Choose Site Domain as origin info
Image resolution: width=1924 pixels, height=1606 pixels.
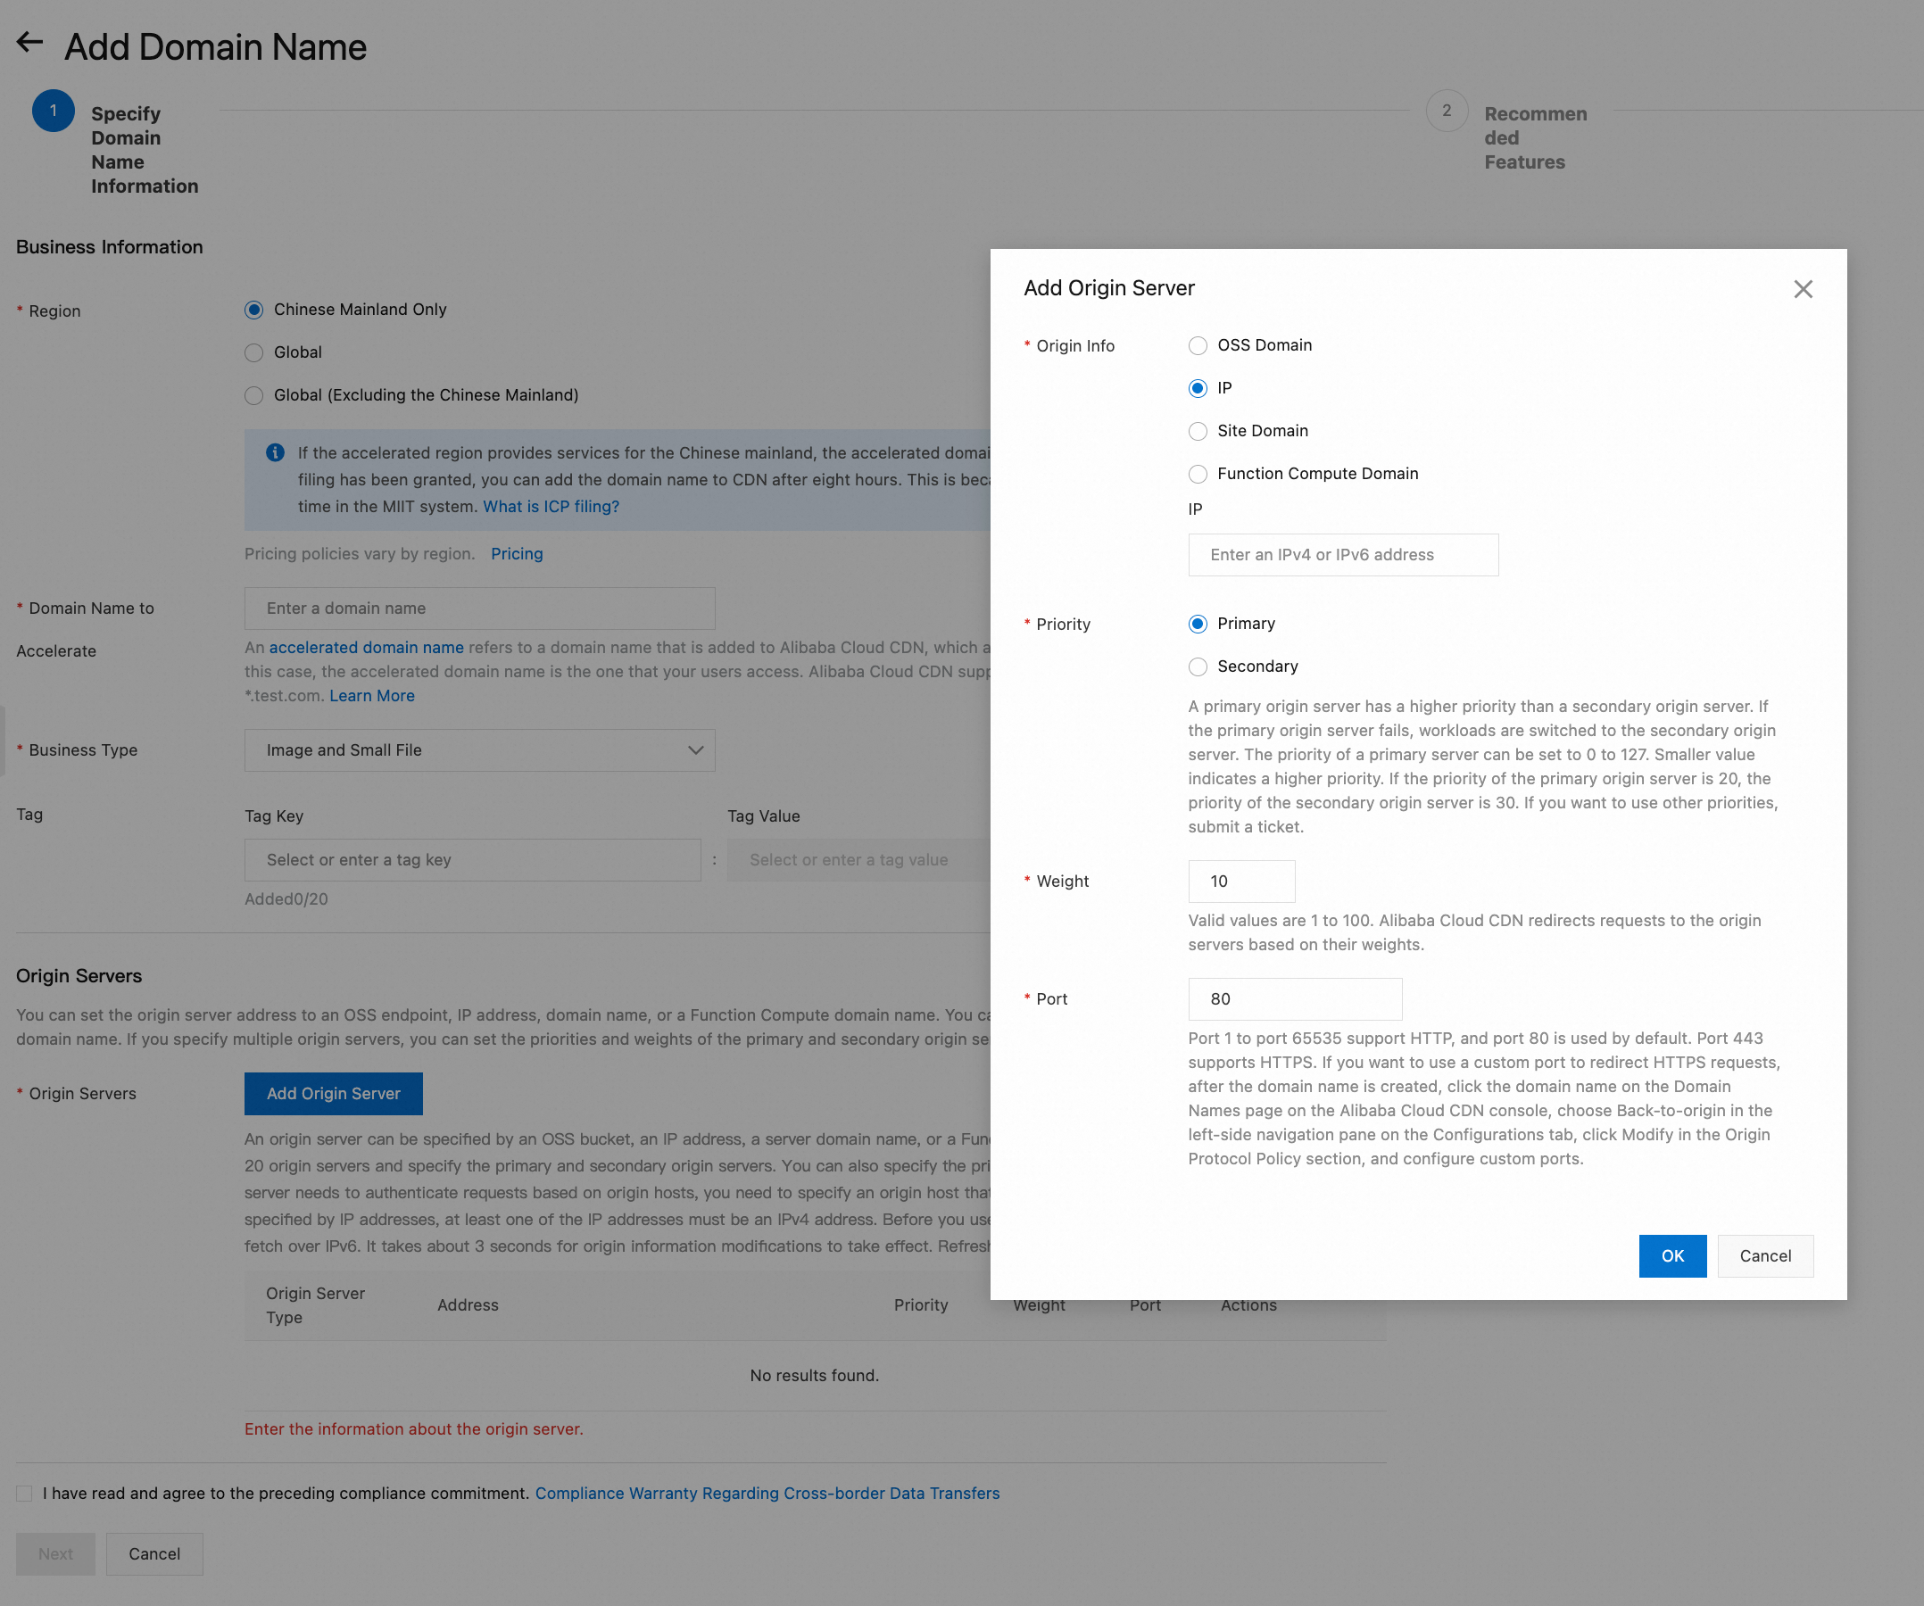click(x=1198, y=432)
